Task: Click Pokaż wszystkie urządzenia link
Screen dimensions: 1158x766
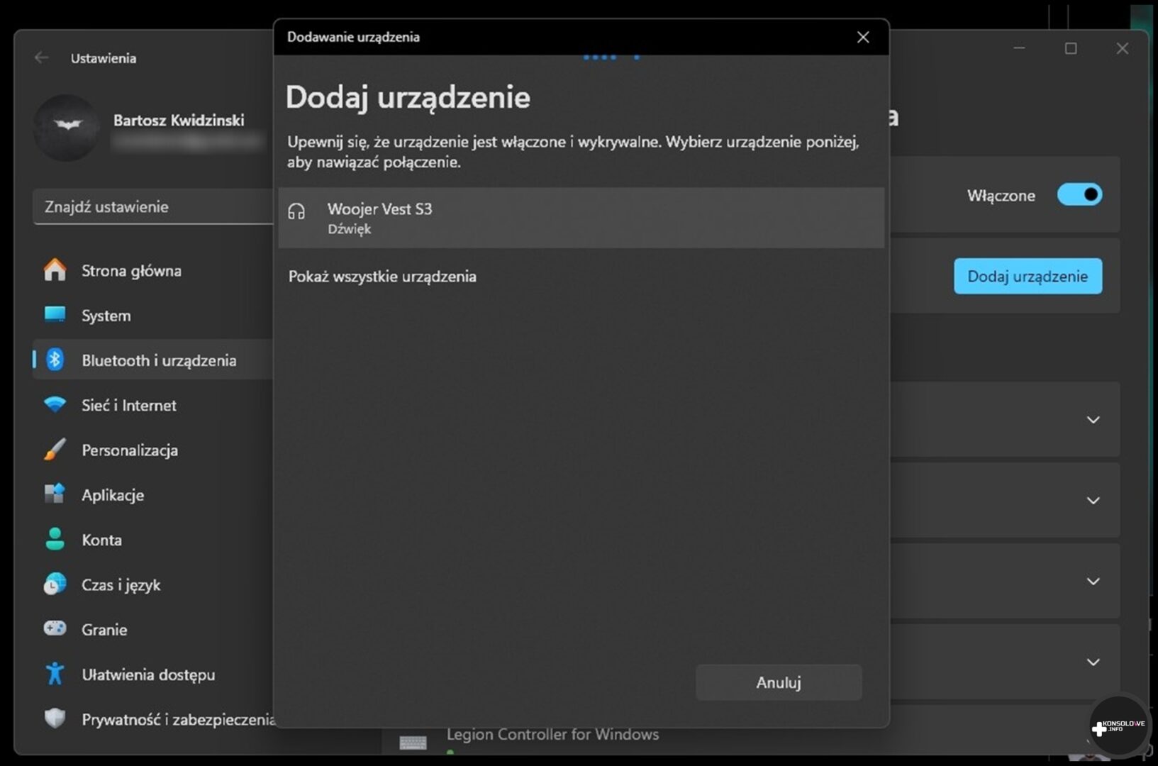Action: [x=382, y=277]
